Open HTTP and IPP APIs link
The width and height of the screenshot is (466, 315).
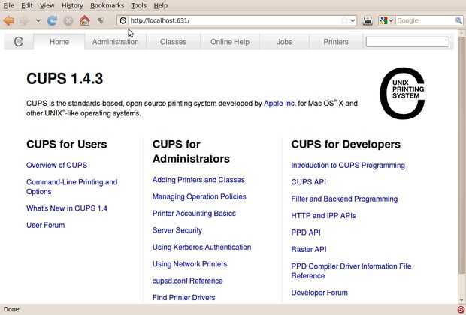click(x=323, y=216)
